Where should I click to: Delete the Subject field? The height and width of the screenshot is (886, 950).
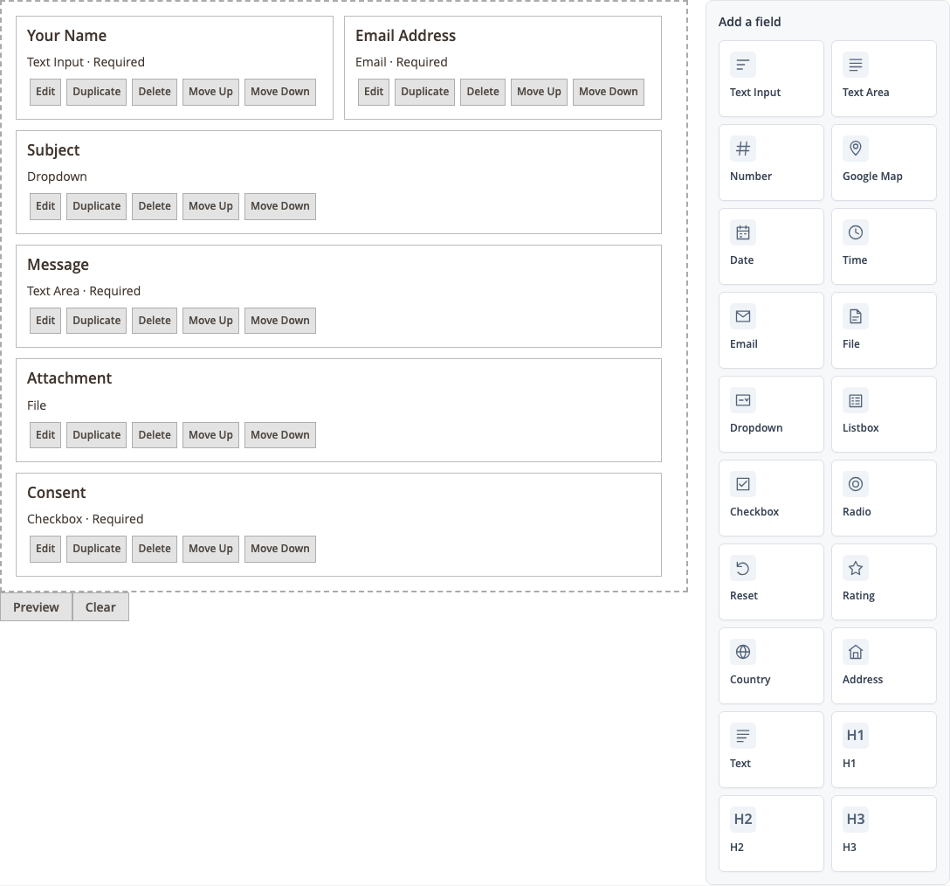(155, 206)
